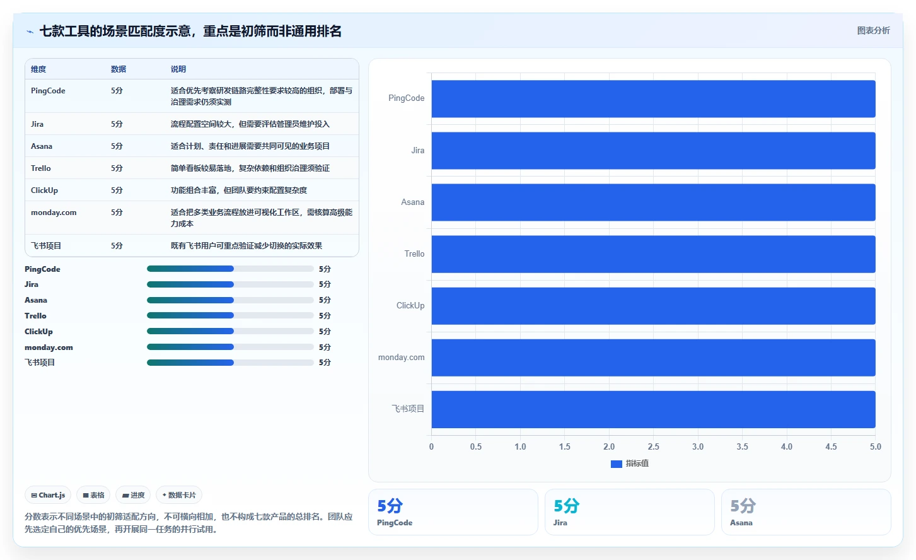Screen dimensions: 916x560
Task: Click the PingCode progress bar
Action: pyautogui.click(x=230, y=269)
